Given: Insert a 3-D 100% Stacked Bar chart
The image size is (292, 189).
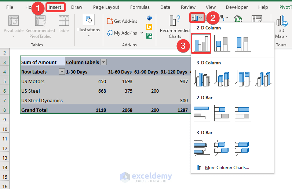Looking at the screenshot, I should [x=242, y=148].
